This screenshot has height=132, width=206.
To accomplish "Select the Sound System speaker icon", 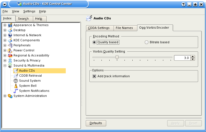I will (16, 81).
